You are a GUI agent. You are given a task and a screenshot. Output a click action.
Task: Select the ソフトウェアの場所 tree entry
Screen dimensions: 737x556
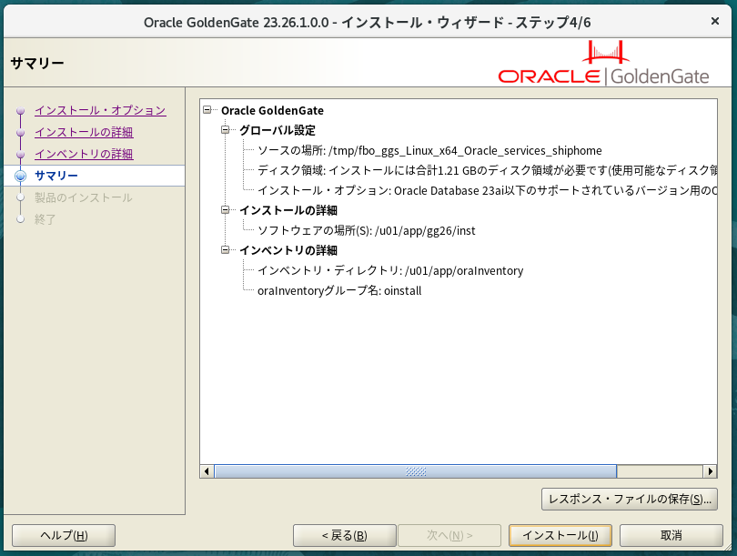coord(366,230)
